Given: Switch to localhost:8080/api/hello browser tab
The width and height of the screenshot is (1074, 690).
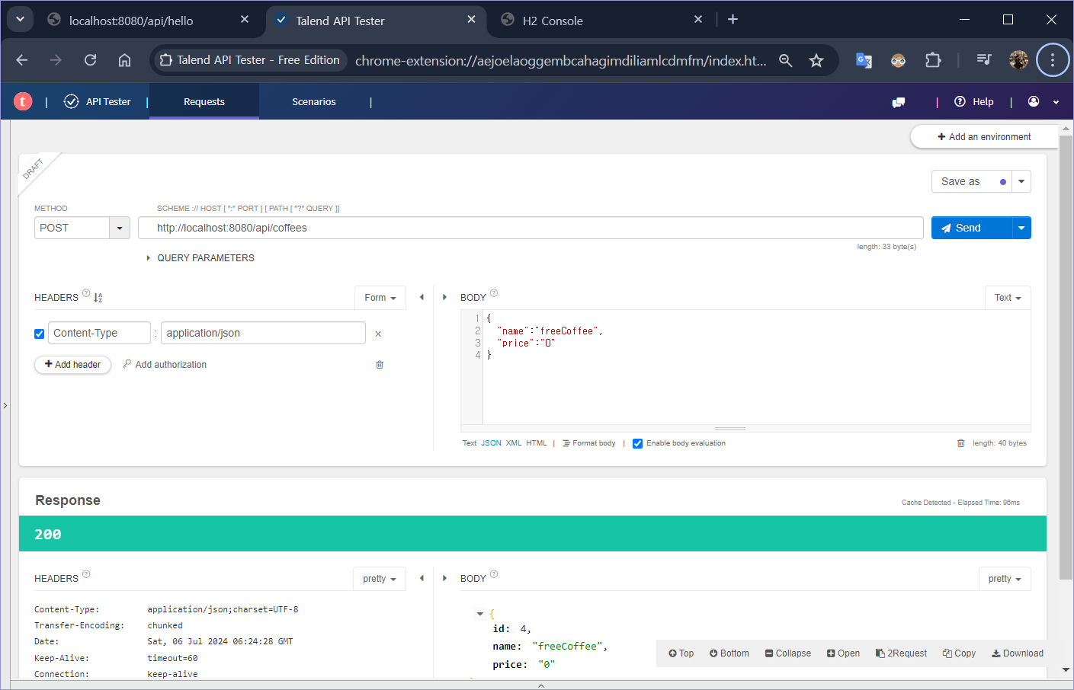Looking at the screenshot, I should point(148,20).
